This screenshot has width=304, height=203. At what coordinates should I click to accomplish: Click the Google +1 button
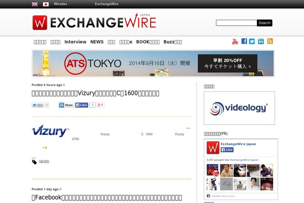100,105
